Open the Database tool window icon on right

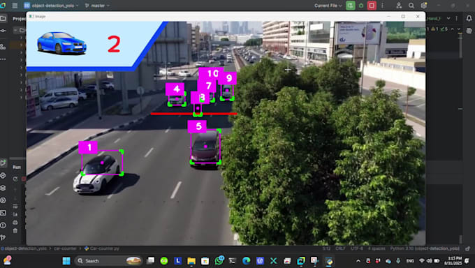(469, 31)
